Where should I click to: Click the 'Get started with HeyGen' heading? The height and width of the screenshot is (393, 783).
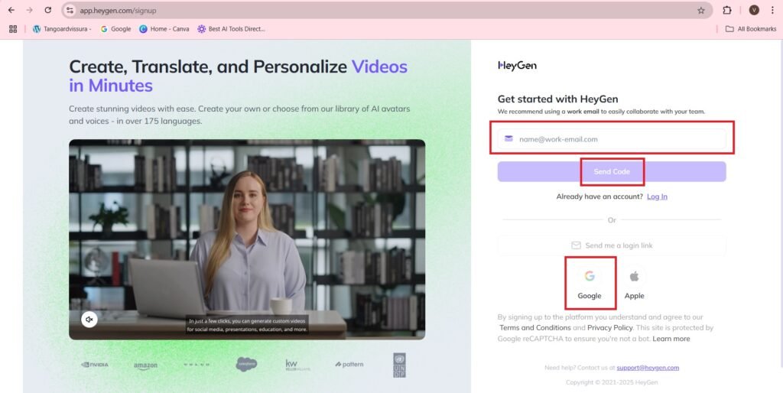(557, 99)
